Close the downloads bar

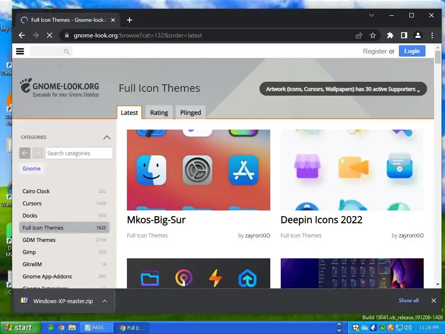433,301
